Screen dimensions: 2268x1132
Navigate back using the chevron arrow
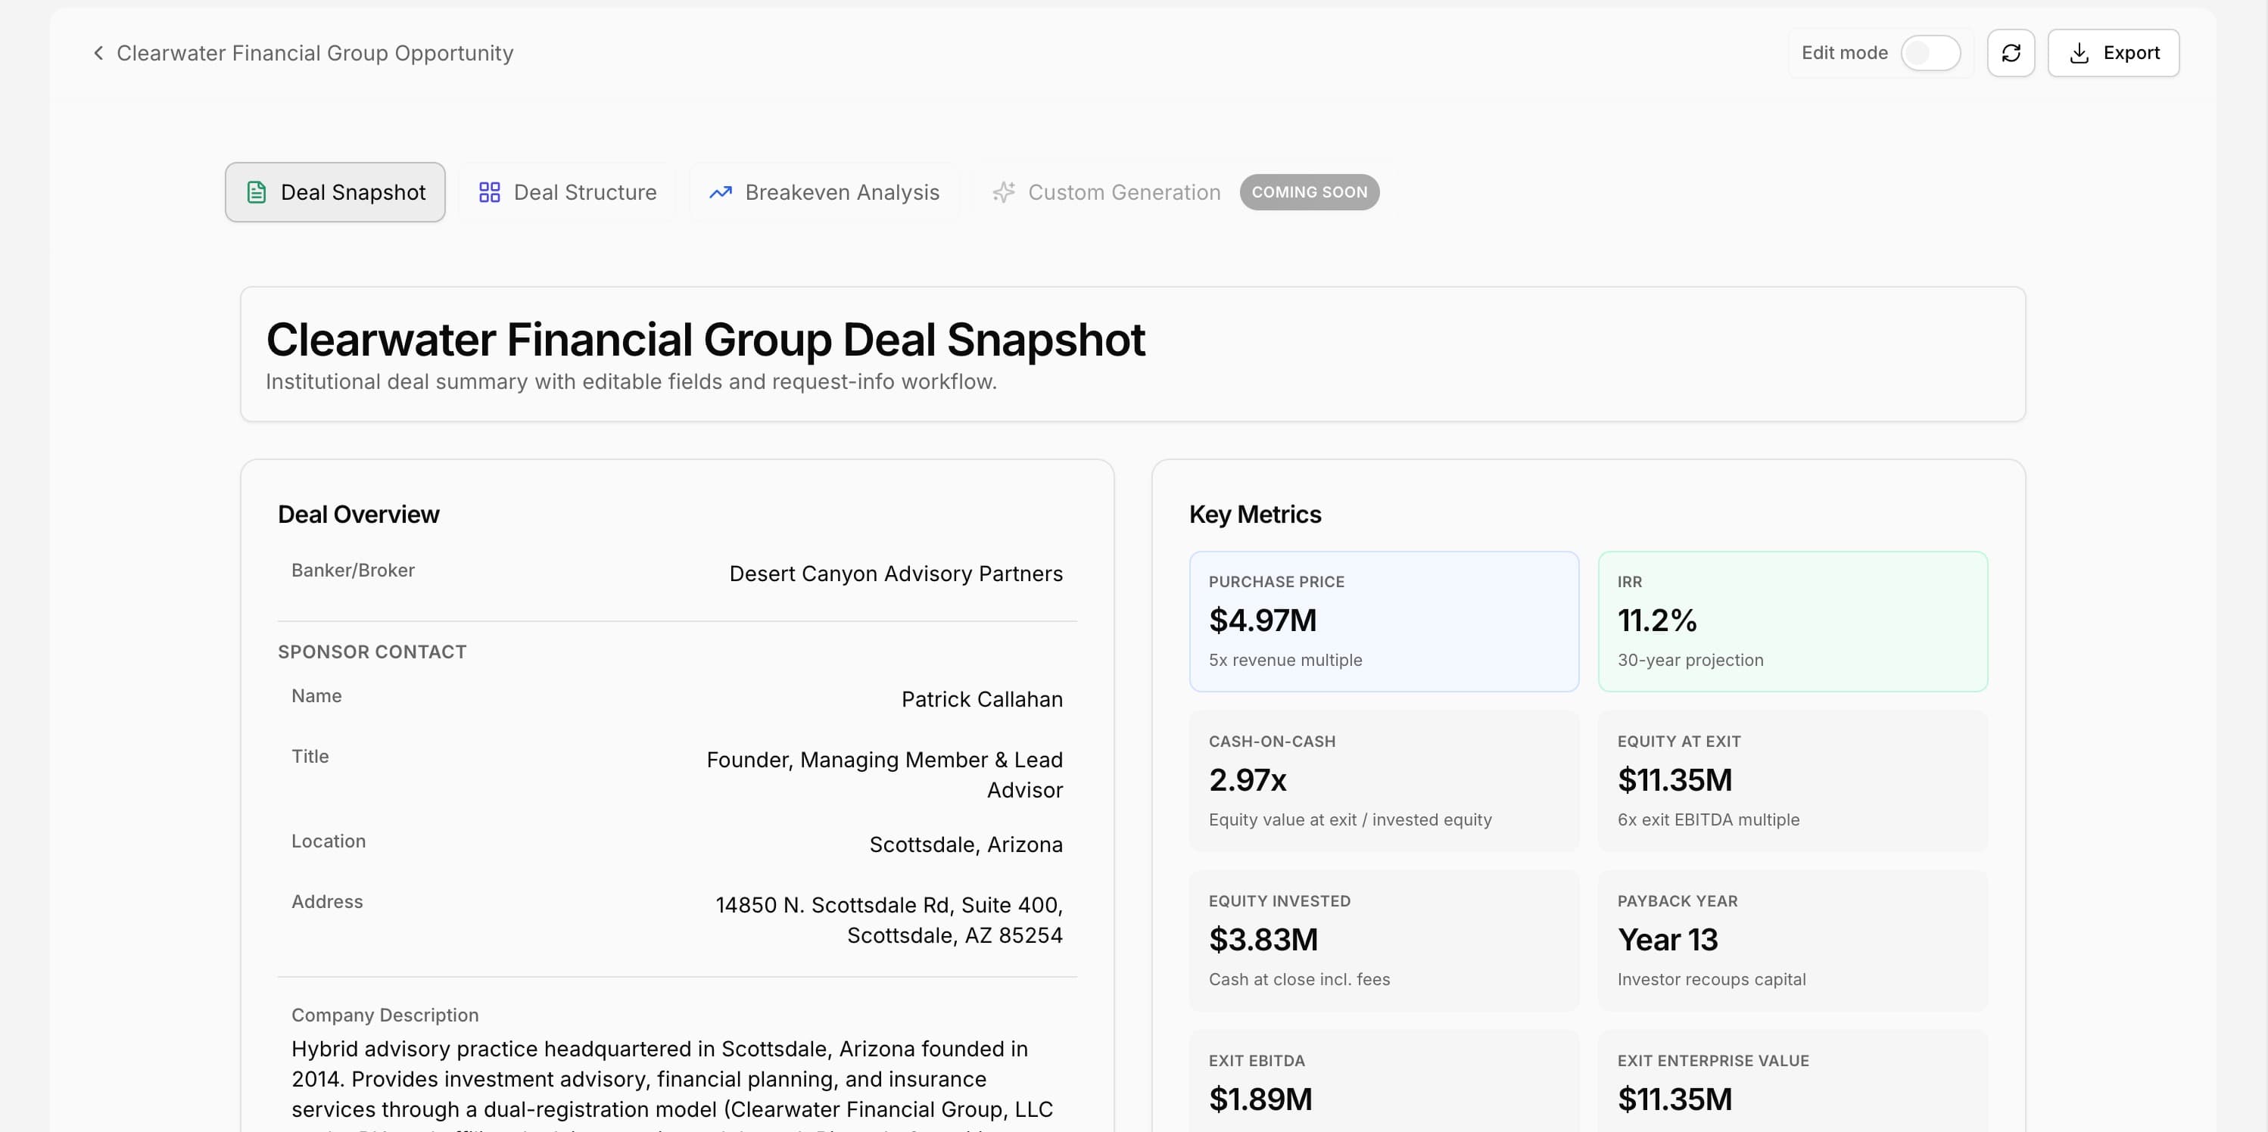pyautogui.click(x=98, y=53)
